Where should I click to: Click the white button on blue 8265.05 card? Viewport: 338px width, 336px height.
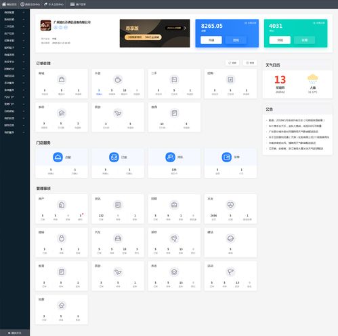pos(211,40)
